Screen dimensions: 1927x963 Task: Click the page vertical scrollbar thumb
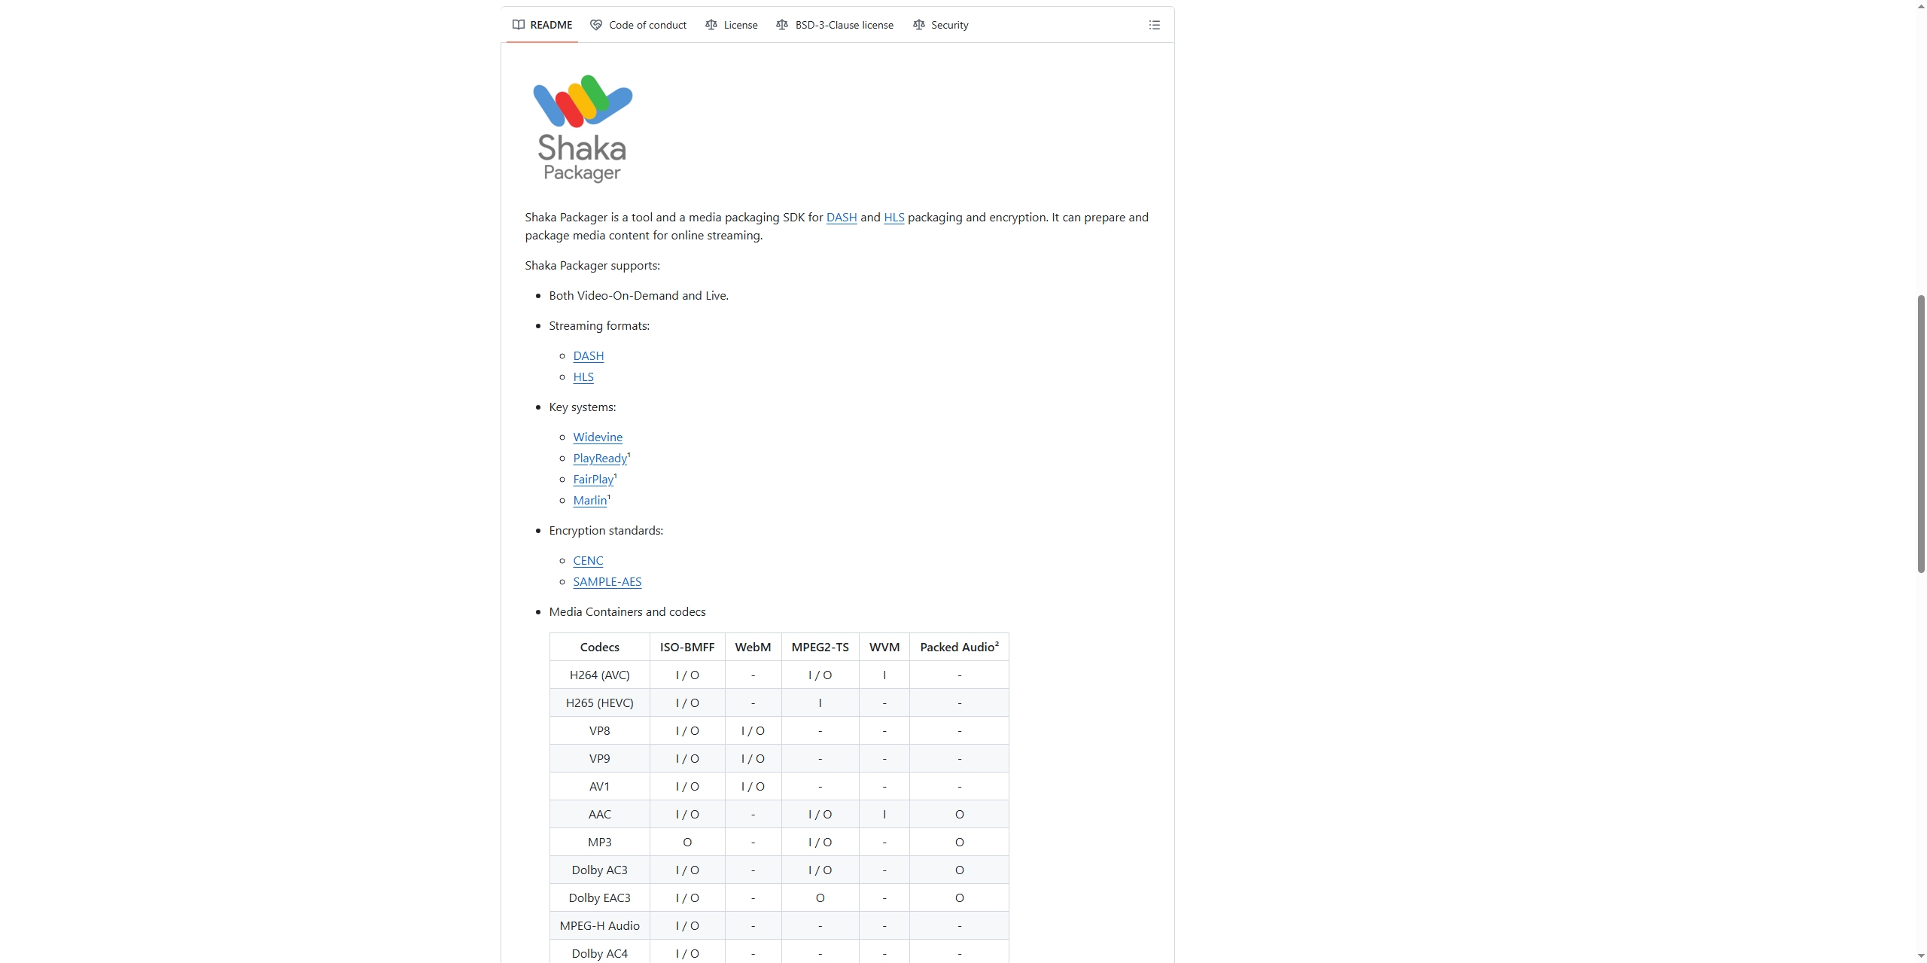pyautogui.click(x=1920, y=434)
